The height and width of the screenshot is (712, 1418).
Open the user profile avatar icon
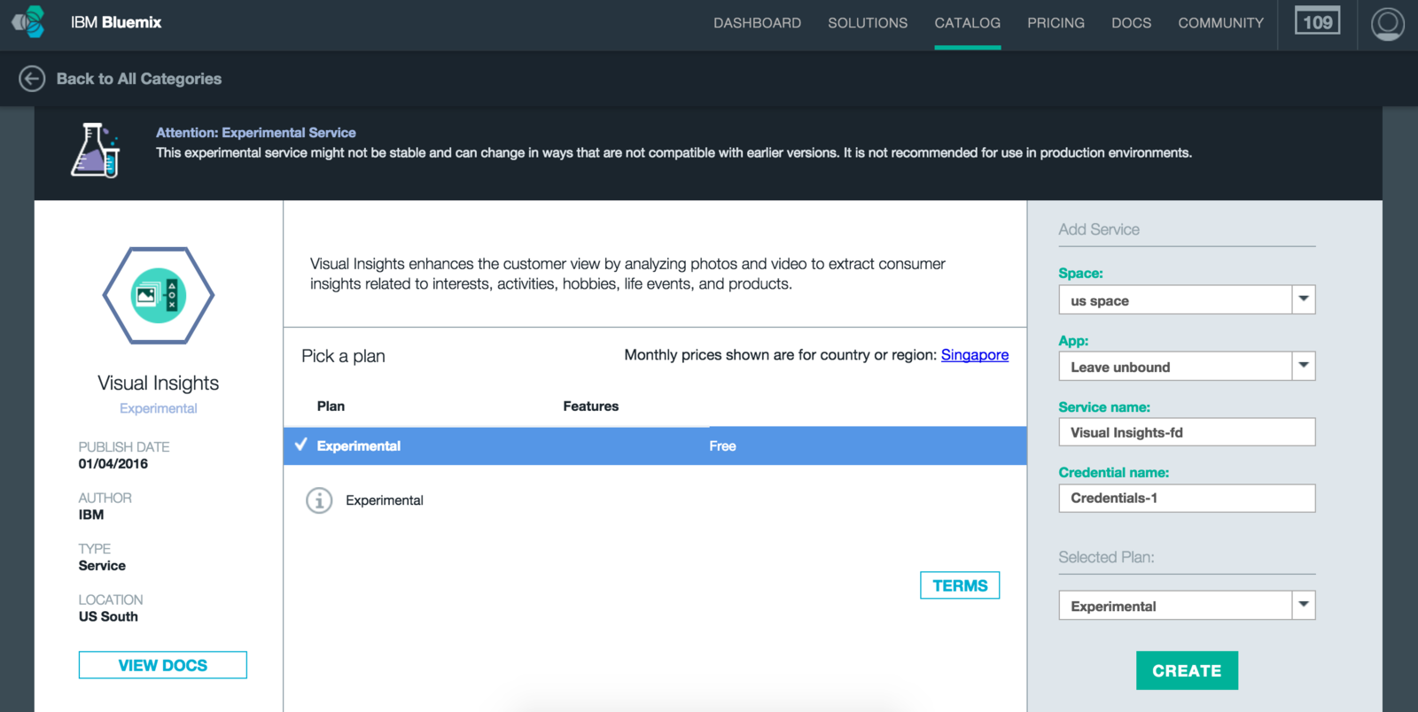coord(1387,24)
